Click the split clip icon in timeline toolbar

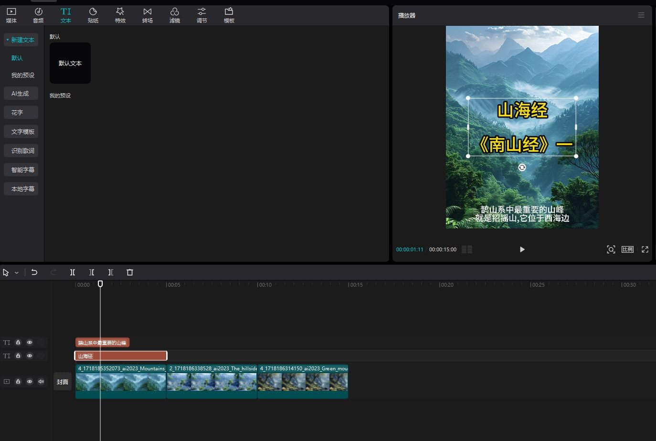(73, 272)
